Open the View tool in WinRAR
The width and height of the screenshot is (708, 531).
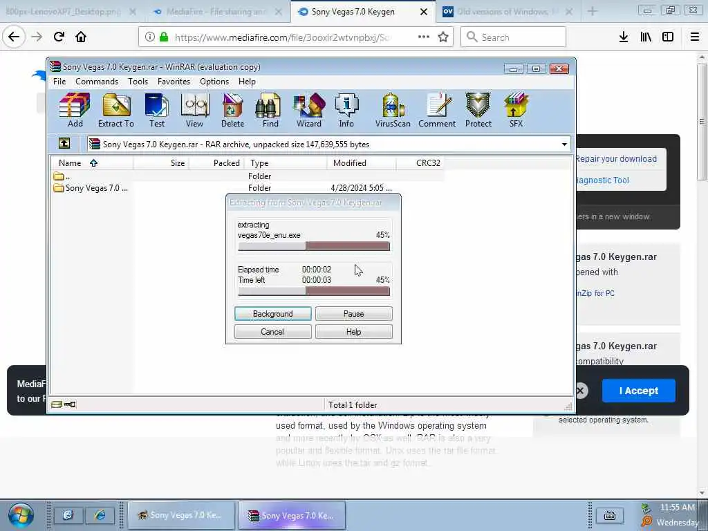pyautogui.click(x=194, y=110)
